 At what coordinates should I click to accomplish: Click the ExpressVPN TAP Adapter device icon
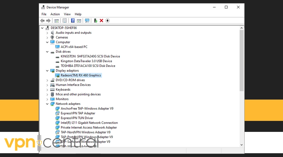[58, 113]
